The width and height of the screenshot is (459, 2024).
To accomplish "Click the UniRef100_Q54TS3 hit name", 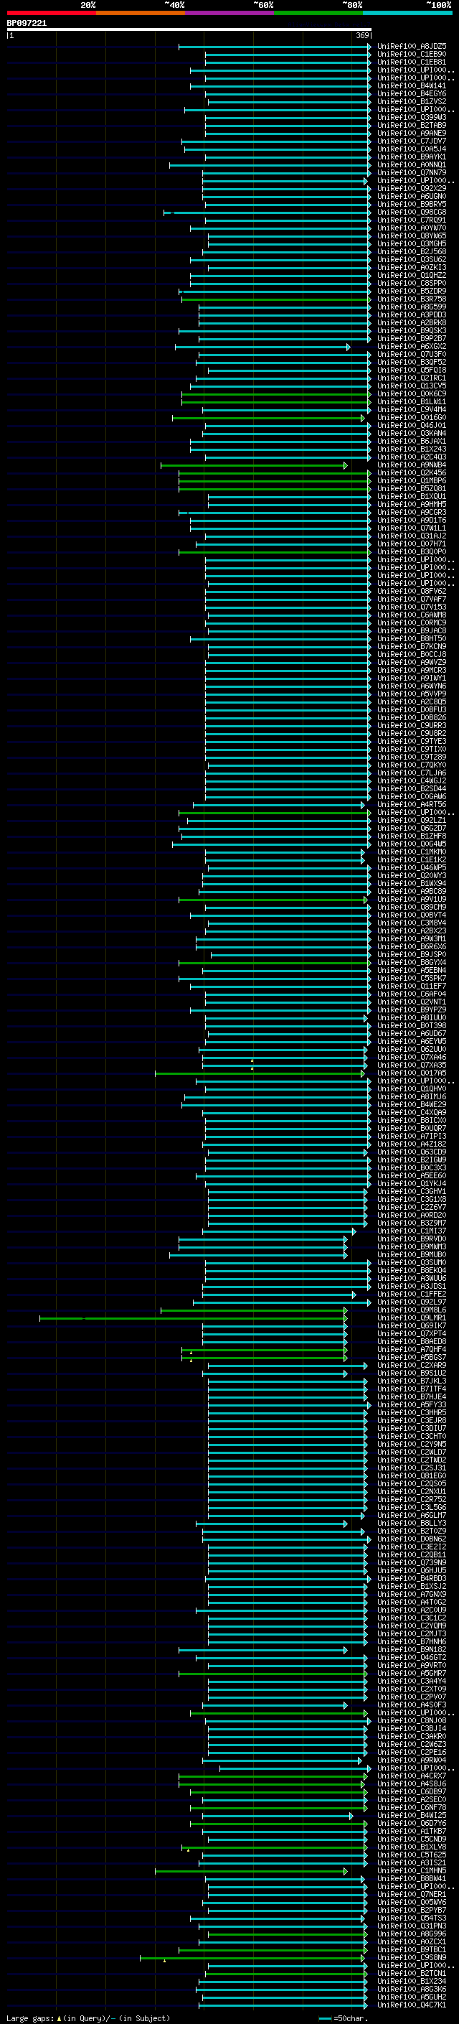I will click(412, 1918).
